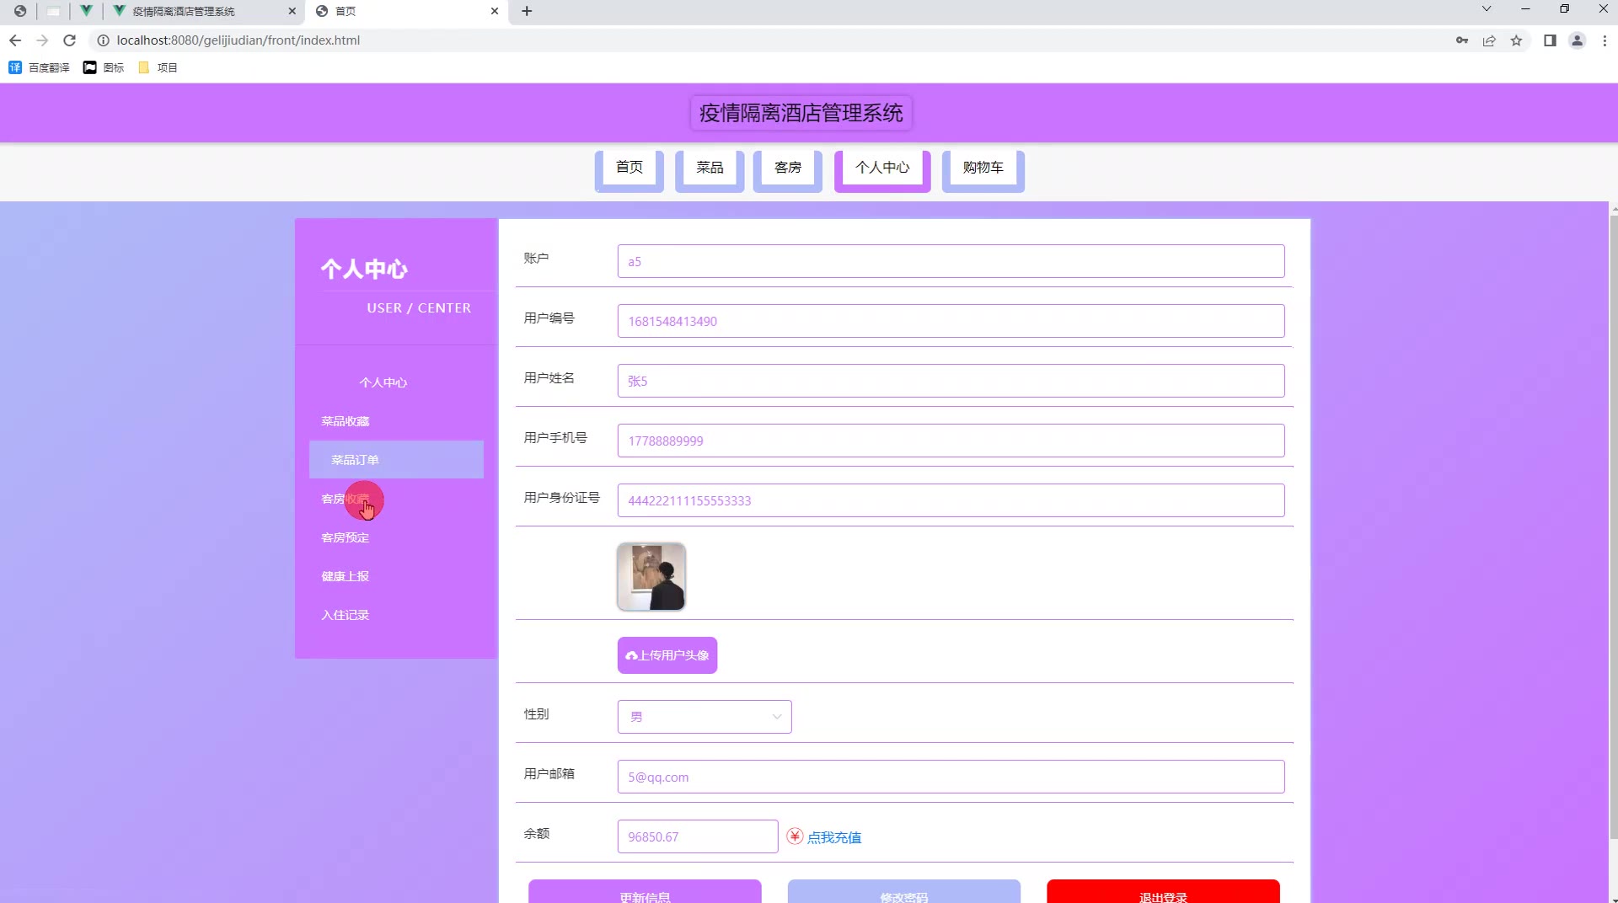
Task: Select 个人中心 in the sidebar menu
Action: click(x=383, y=382)
